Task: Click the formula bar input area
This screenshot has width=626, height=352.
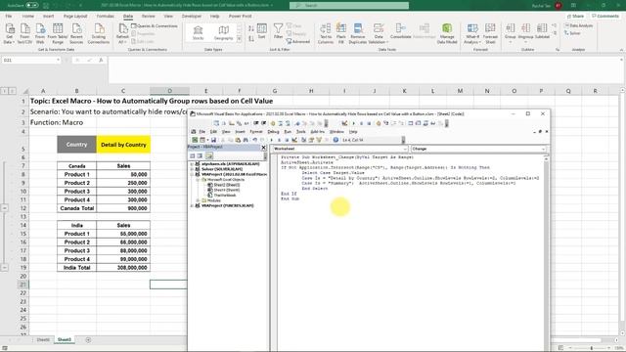Action: pyautogui.click(x=363, y=69)
